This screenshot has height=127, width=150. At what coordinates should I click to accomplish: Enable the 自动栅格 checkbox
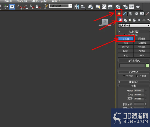(x=125, y=35)
